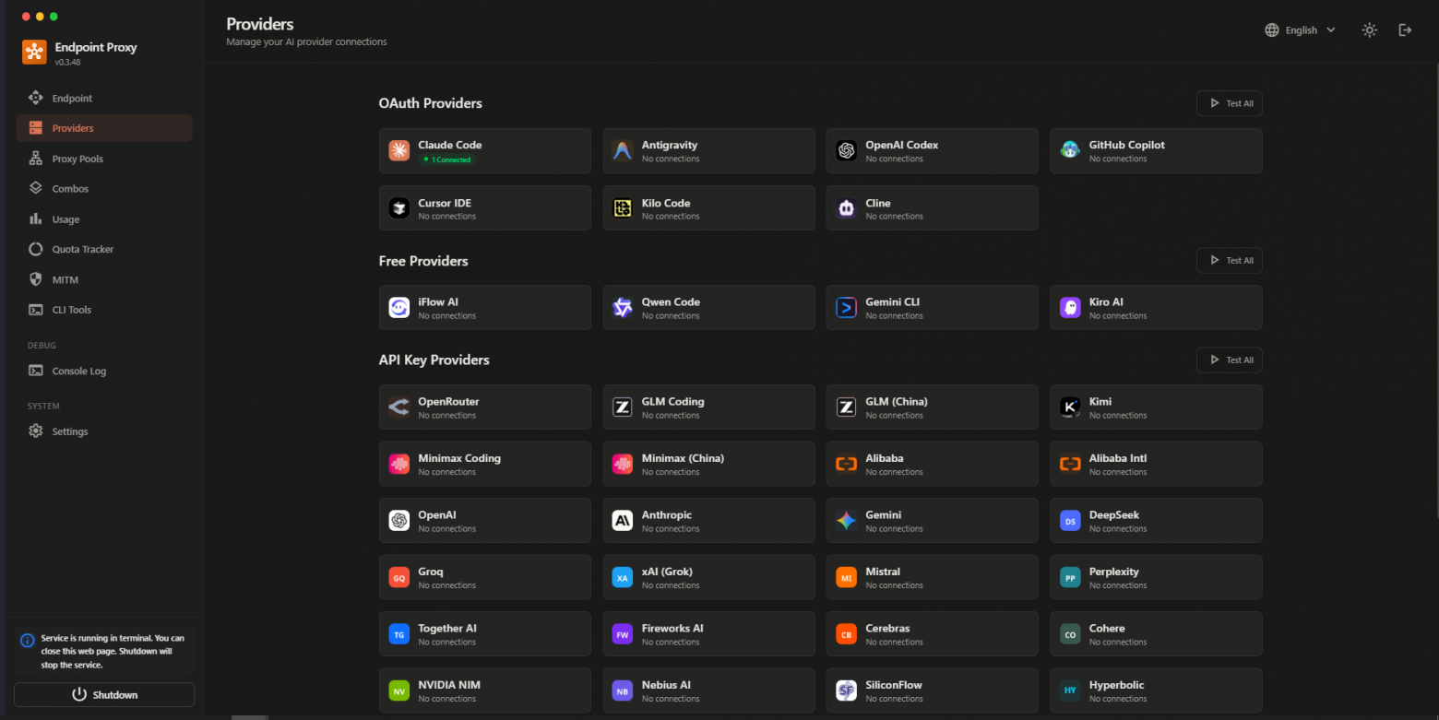Viewport: 1439px width, 720px height.
Task: Click Test All for OAuth Providers
Action: coord(1230,103)
